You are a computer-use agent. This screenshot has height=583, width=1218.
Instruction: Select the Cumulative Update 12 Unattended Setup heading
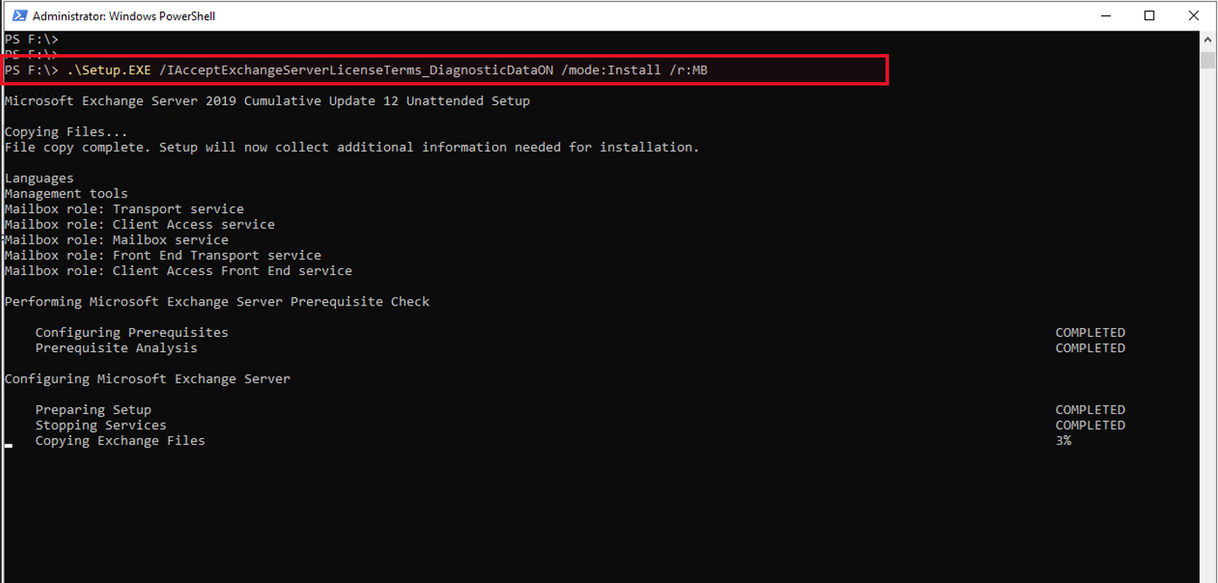pyautogui.click(x=387, y=100)
